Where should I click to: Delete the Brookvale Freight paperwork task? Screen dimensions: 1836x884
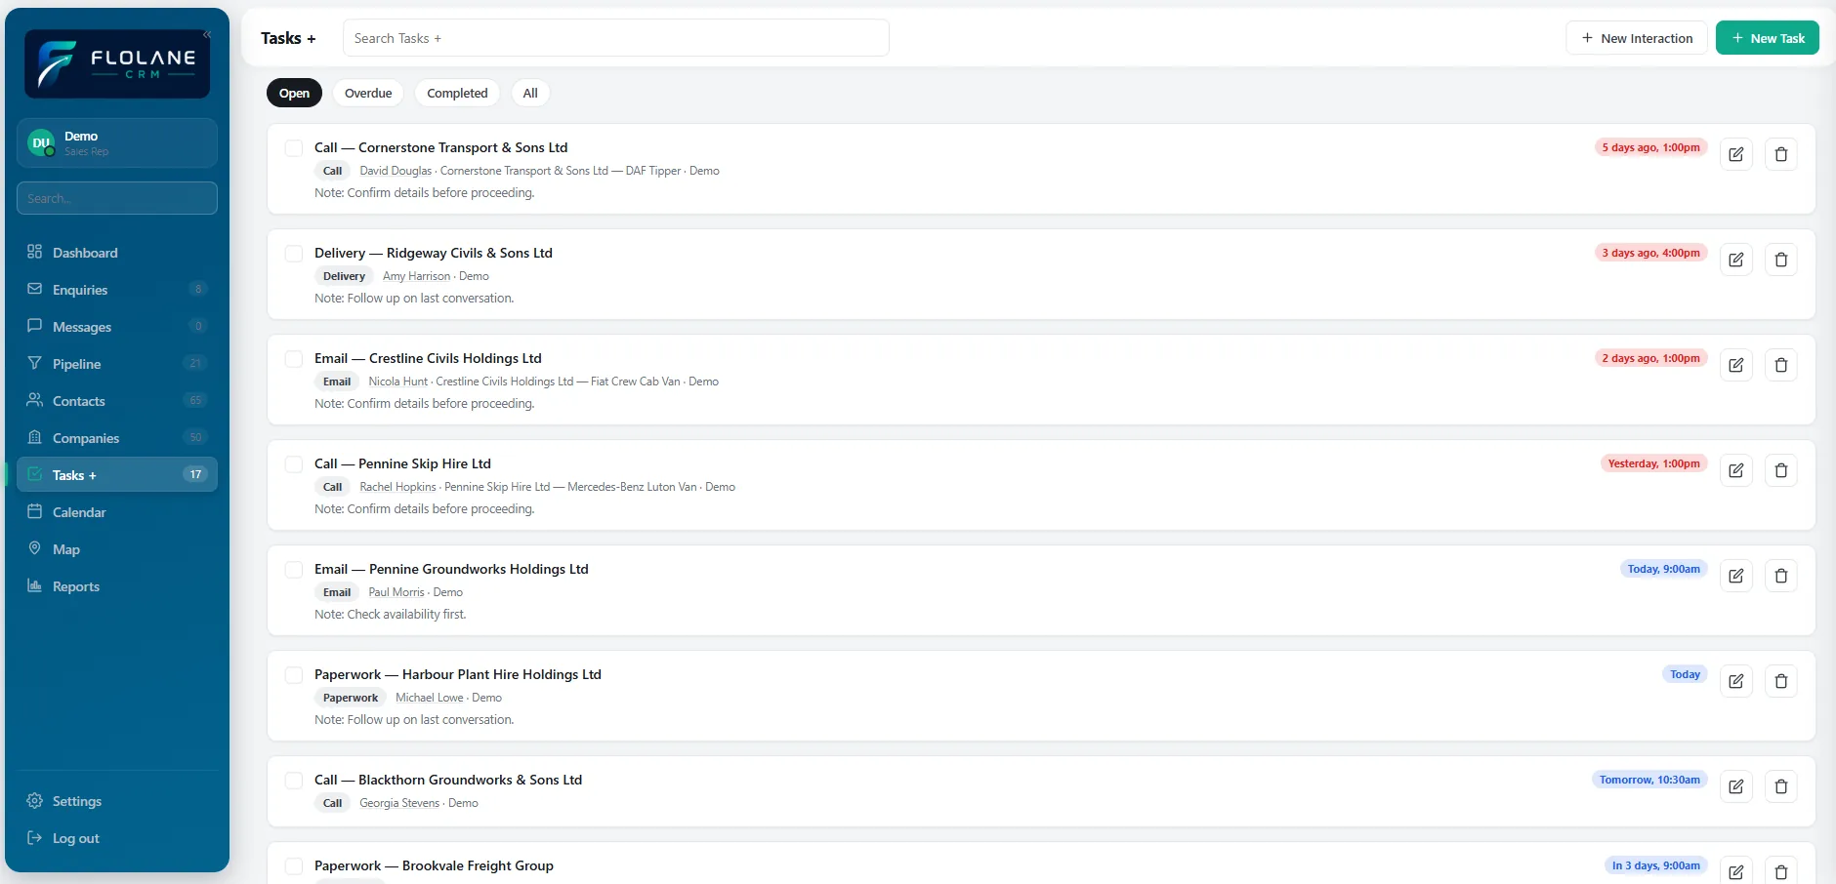[1780, 871]
